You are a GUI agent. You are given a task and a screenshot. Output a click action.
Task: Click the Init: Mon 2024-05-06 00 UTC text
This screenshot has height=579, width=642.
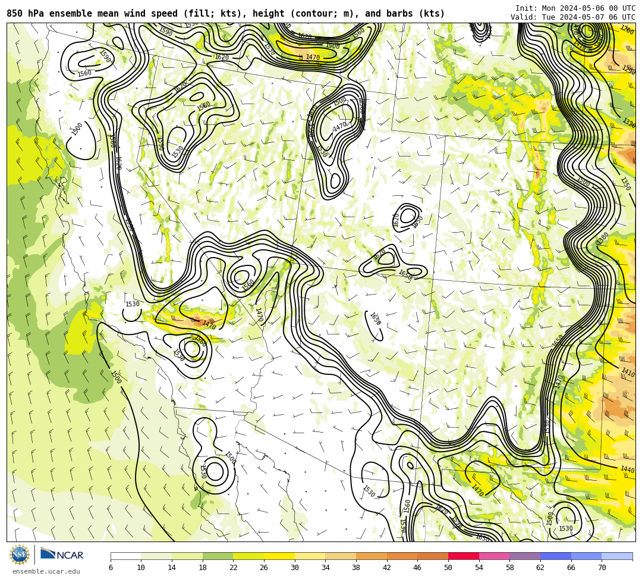pyautogui.click(x=575, y=8)
